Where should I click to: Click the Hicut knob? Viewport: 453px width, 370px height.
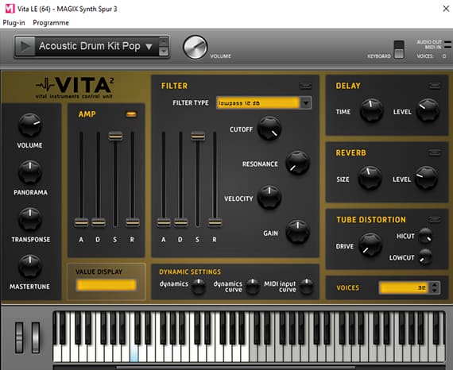(425, 236)
